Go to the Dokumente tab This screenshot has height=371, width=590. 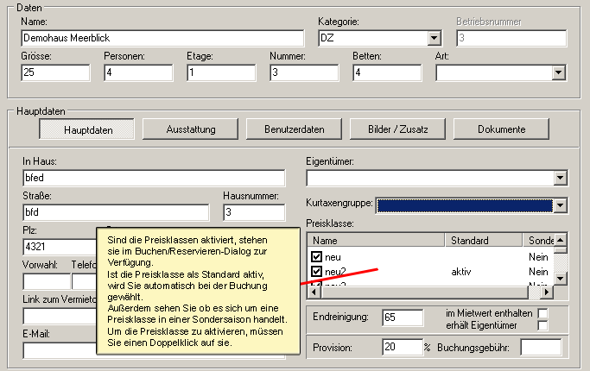click(x=502, y=129)
